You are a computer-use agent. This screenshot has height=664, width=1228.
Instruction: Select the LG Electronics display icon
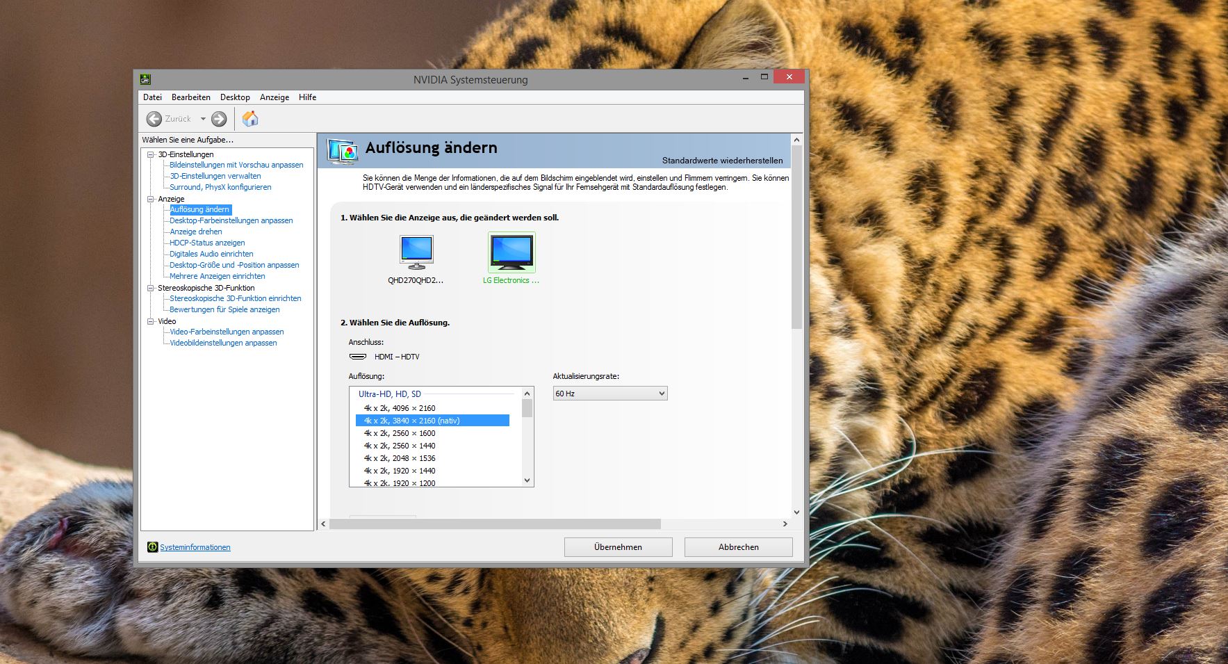pos(512,252)
